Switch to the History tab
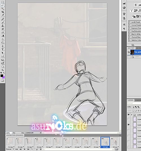 pos(131,48)
